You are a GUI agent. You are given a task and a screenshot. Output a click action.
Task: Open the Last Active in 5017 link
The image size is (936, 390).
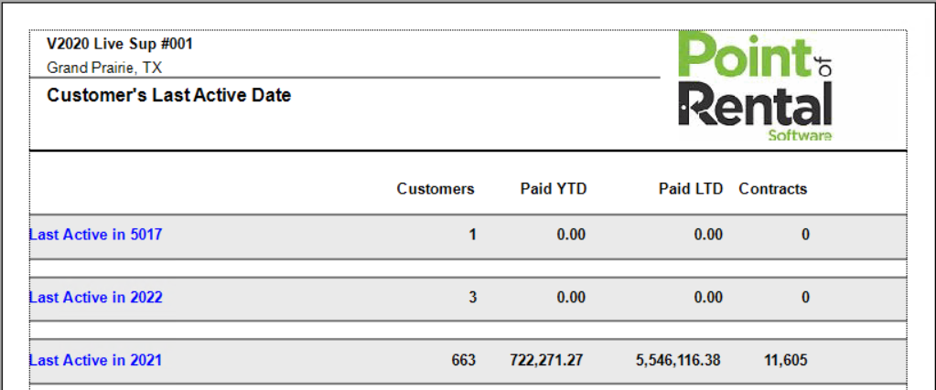(95, 235)
